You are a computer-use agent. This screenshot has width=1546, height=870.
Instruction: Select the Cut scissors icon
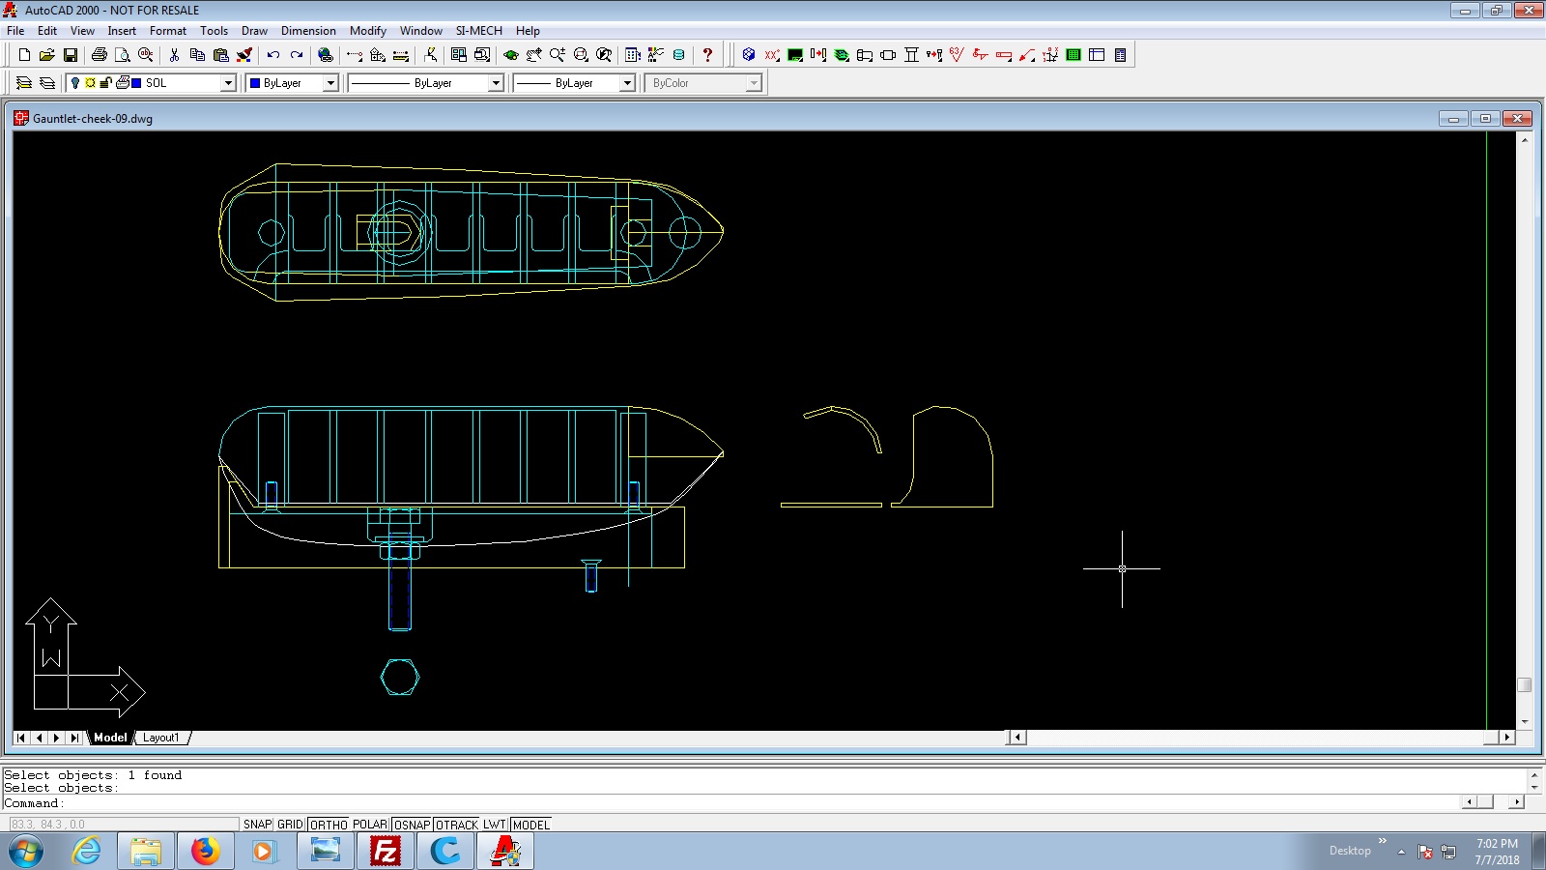pos(174,55)
